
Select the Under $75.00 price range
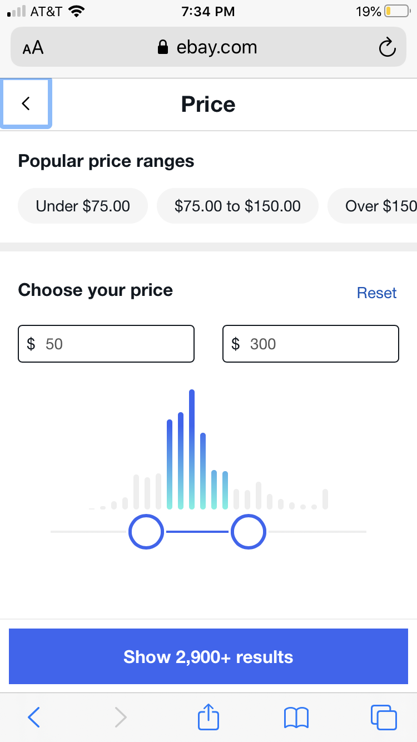83,206
